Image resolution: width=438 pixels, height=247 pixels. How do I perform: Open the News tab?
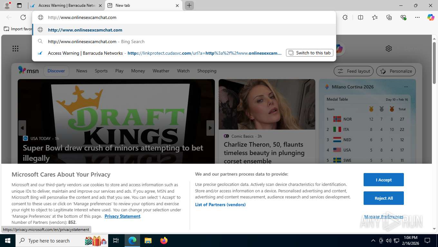(x=82, y=71)
